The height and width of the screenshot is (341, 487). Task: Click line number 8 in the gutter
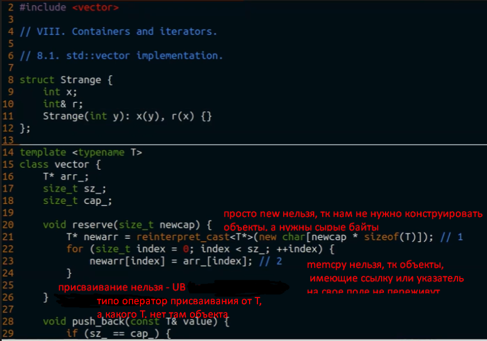pyautogui.click(x=11, y=80)
